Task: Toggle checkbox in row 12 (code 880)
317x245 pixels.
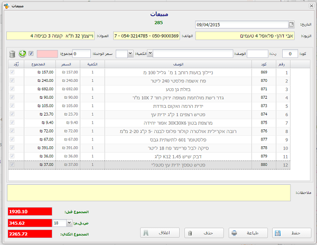Action: coord(12,165)
